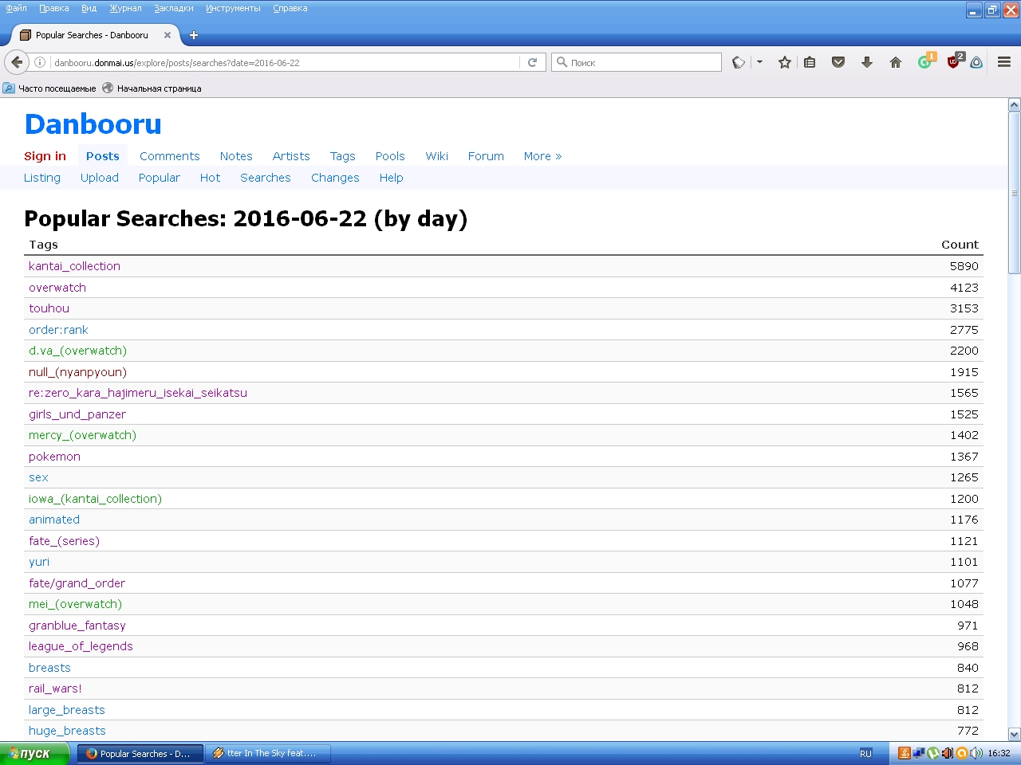
Task: Click the RU language indicator in taskbar
Action: coord(865,753)
